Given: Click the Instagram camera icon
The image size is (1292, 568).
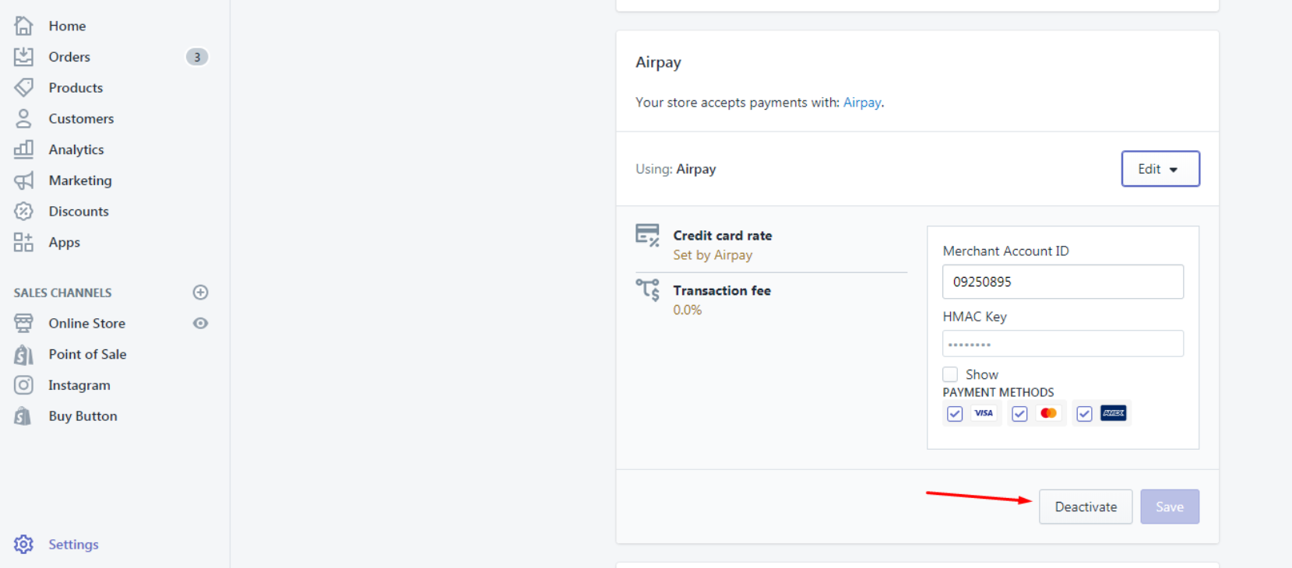Looking at the screenshot, I should (x=23, y=385).
